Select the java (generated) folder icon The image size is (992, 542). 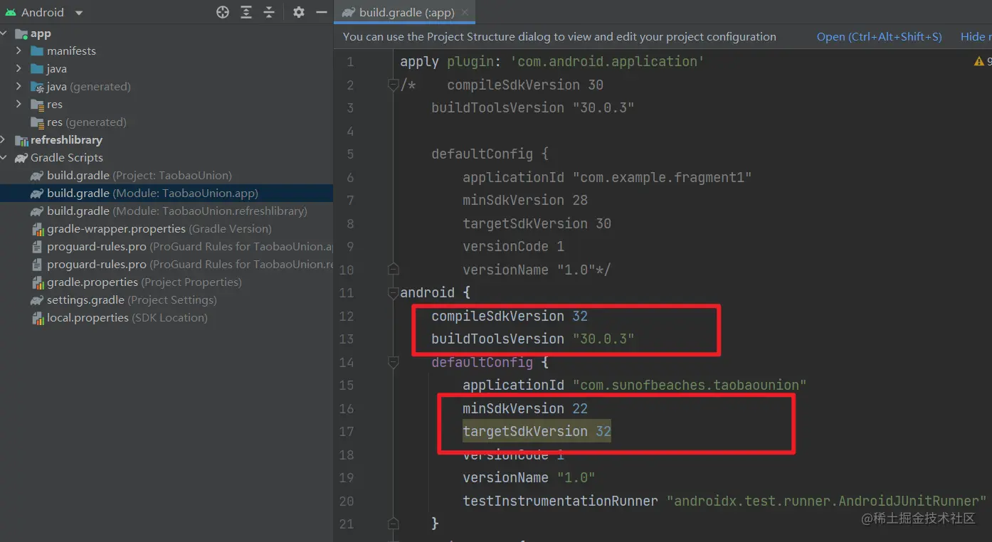(x=37, y=87)
